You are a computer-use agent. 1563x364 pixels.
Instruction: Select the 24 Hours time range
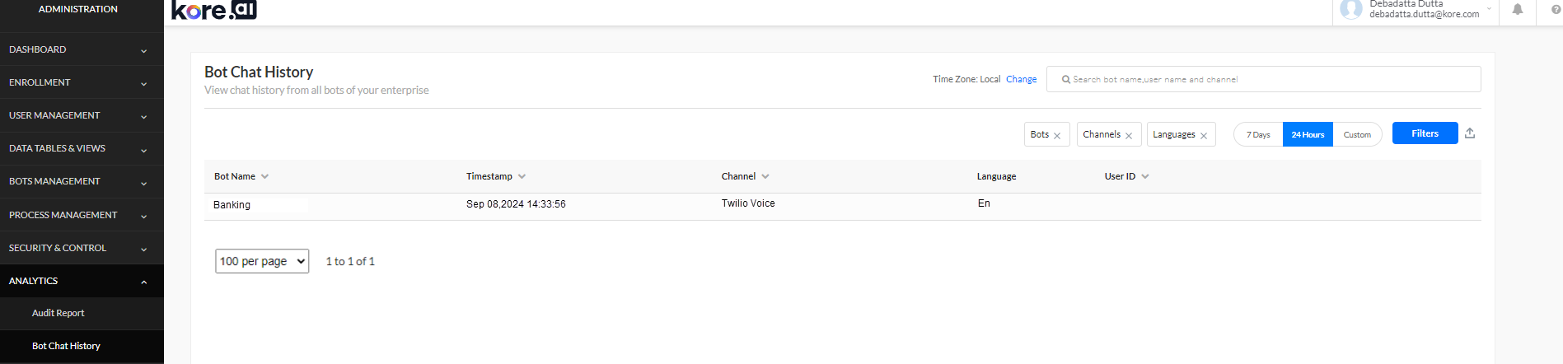(x=1308, y=134)
